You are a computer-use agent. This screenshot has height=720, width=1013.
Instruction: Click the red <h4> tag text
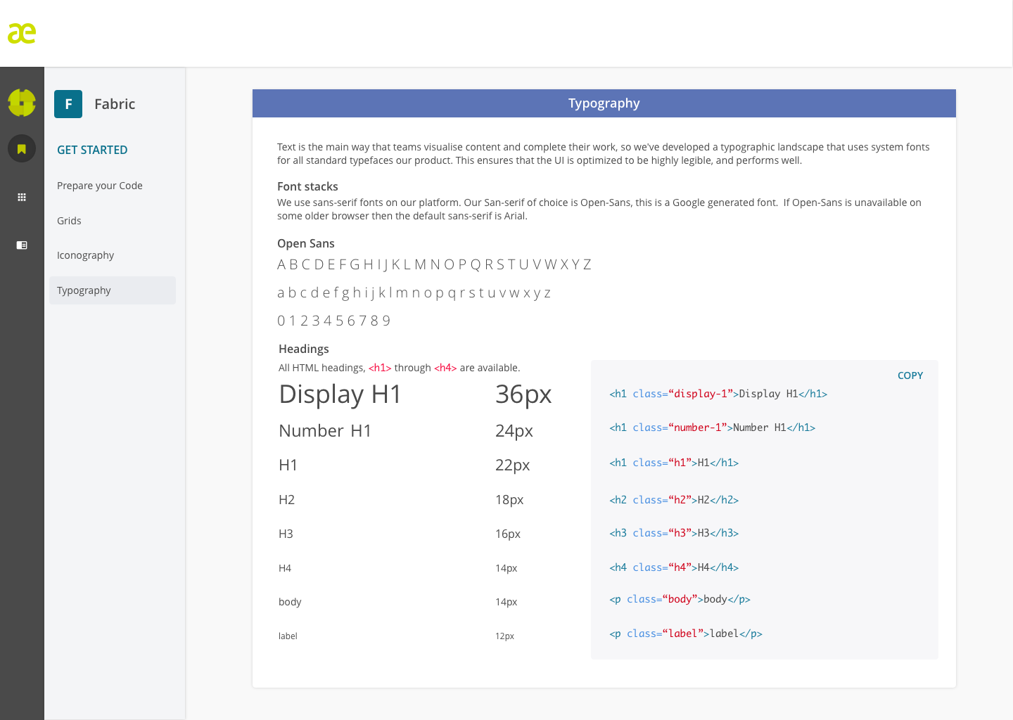pos(445,368)
